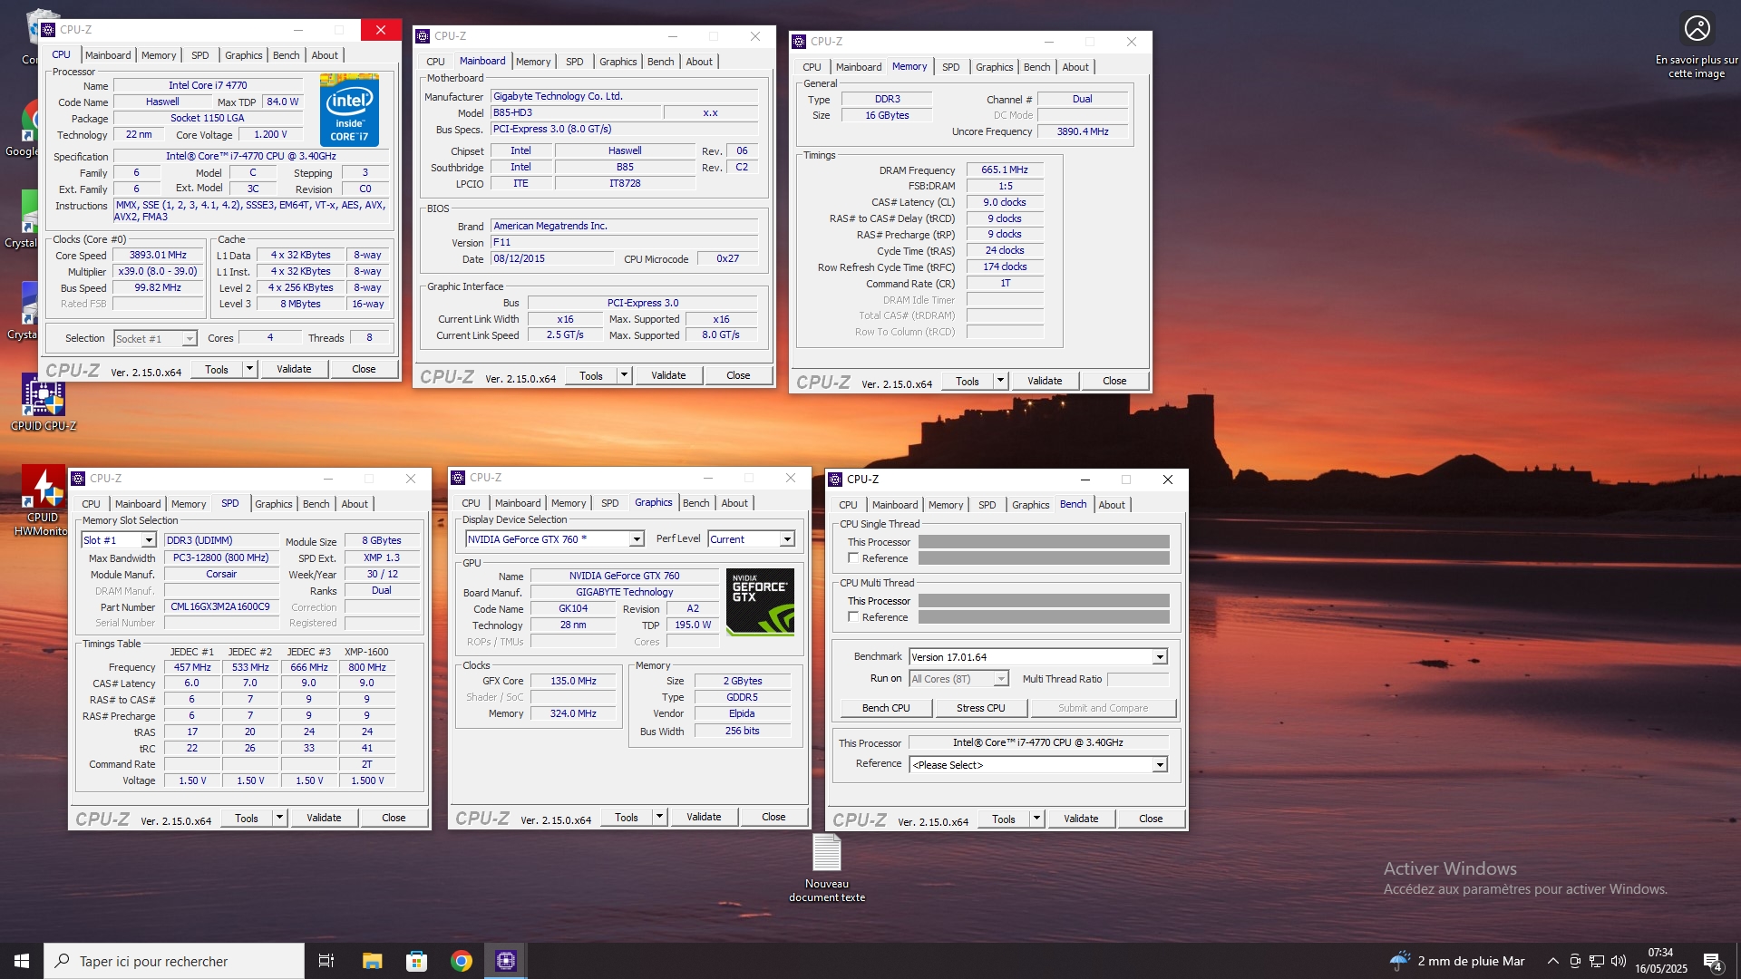This screenshot has height=979, width=1741.
Task: Open Task View from taskbar
Action: click(x=326, y=961)
